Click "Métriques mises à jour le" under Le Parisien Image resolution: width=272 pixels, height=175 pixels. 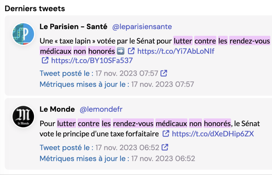(x=84, y=84)
